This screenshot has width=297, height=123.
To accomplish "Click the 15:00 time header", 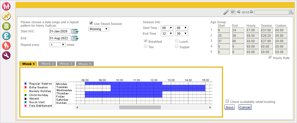I will [206, 80].
